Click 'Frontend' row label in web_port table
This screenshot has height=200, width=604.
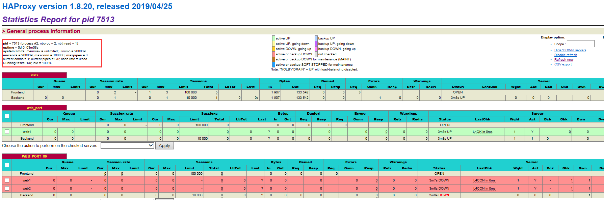tap(27, 125)
